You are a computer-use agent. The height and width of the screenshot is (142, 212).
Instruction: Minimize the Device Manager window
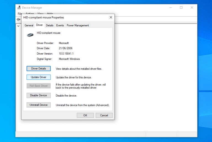click(171, 7)
